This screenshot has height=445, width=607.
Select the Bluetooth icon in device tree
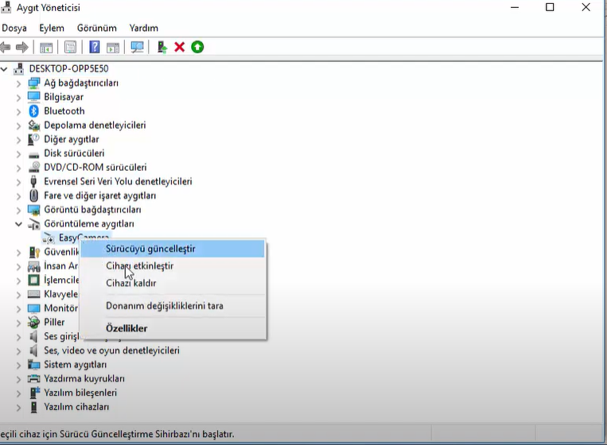[x=34, y=111]
